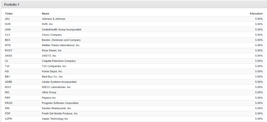Click the Portfolio 1 panel header

11,5
